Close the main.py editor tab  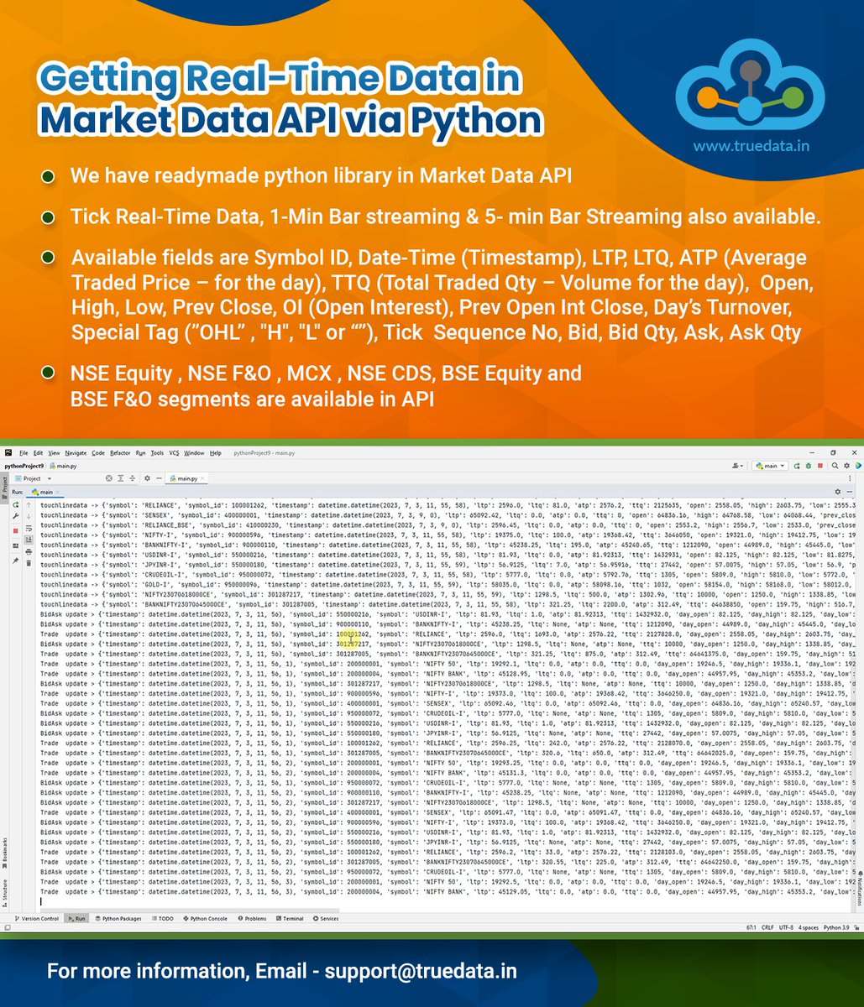(x=202, y=478)
